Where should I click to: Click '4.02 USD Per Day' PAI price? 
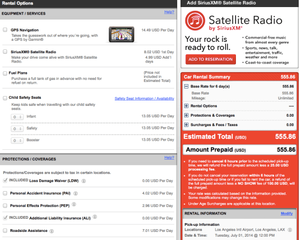(x=158, y=193)
